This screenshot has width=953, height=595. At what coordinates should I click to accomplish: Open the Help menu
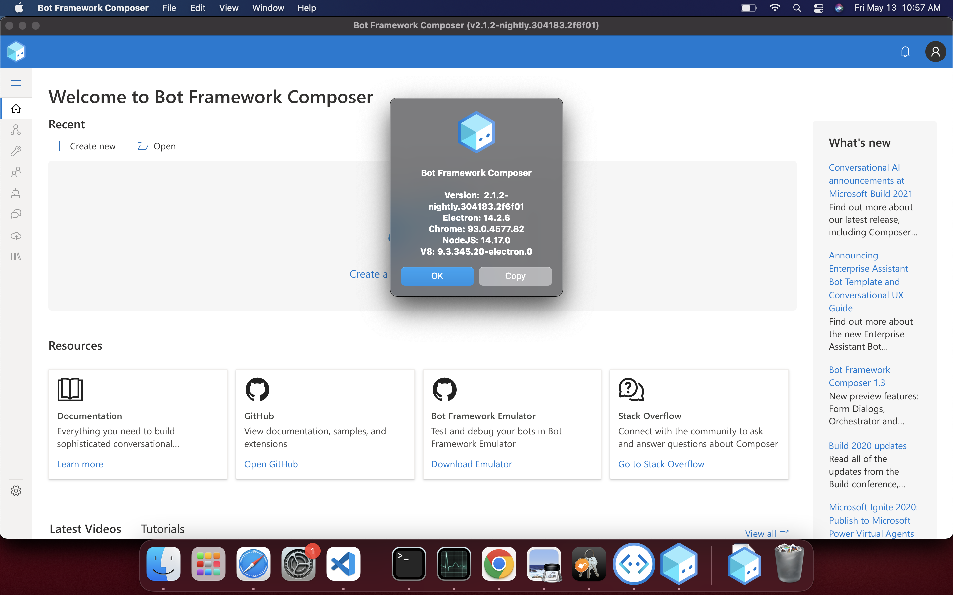(306, 8)
